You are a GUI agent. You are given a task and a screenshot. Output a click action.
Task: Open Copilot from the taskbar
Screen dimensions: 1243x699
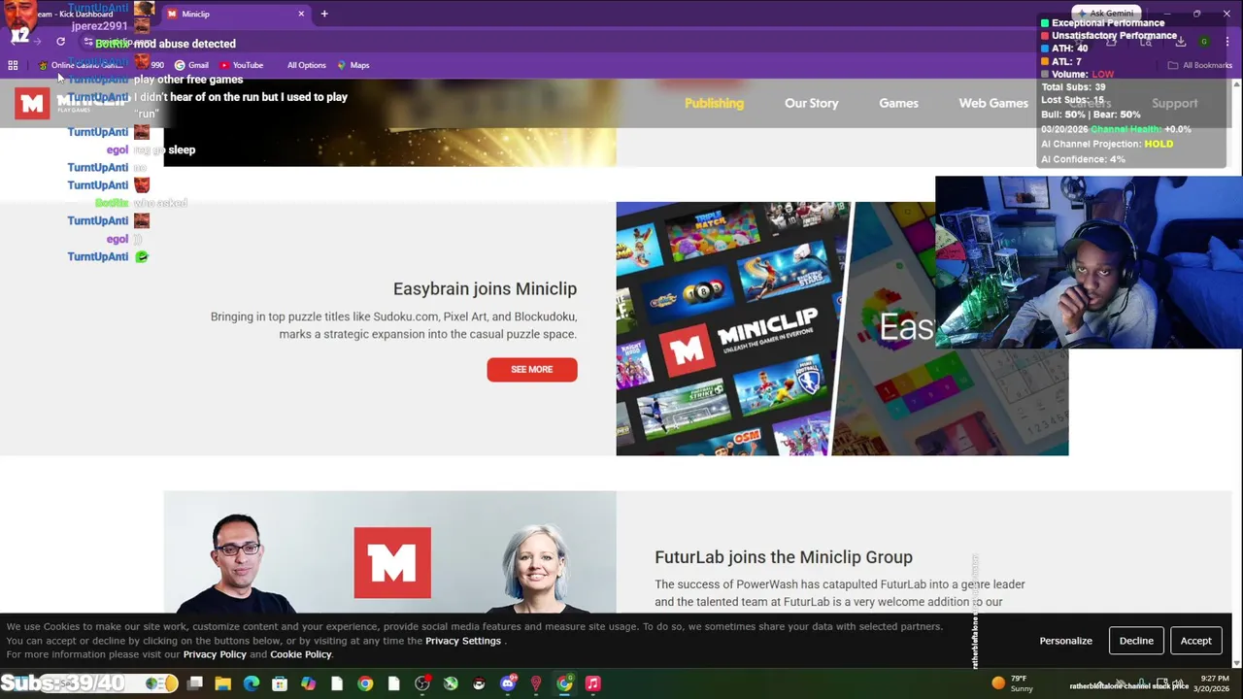308,683
